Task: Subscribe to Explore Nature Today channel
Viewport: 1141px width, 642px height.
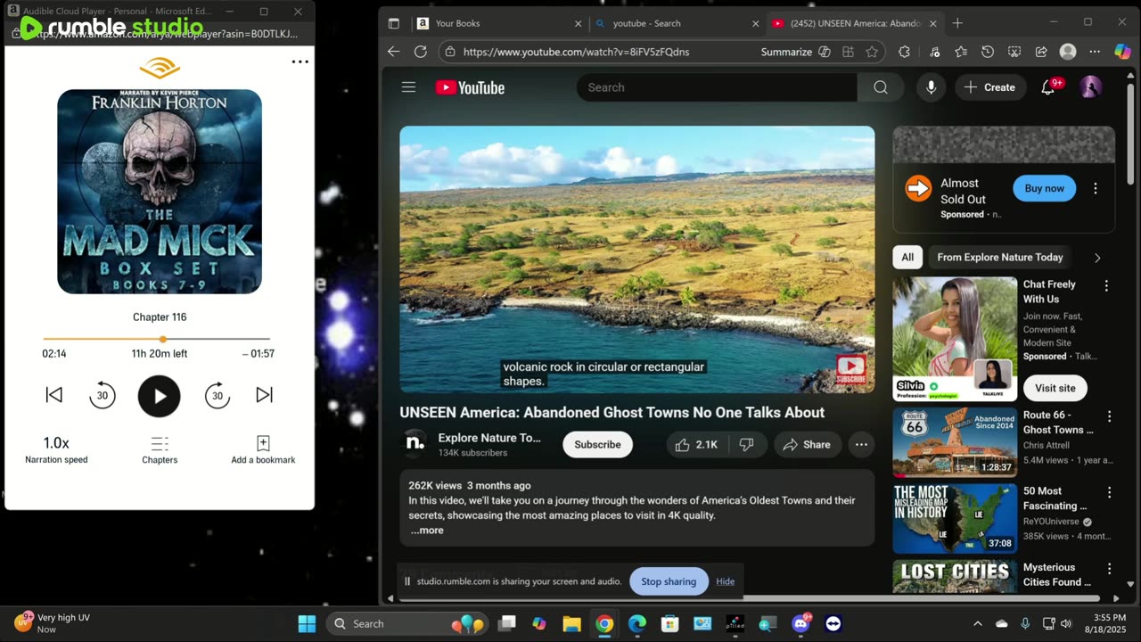Action: pyautogui.click(x=597, y=444)
